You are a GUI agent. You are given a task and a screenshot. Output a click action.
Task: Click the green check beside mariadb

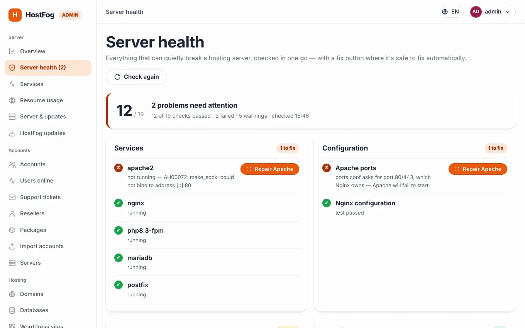tap(119, 257)
